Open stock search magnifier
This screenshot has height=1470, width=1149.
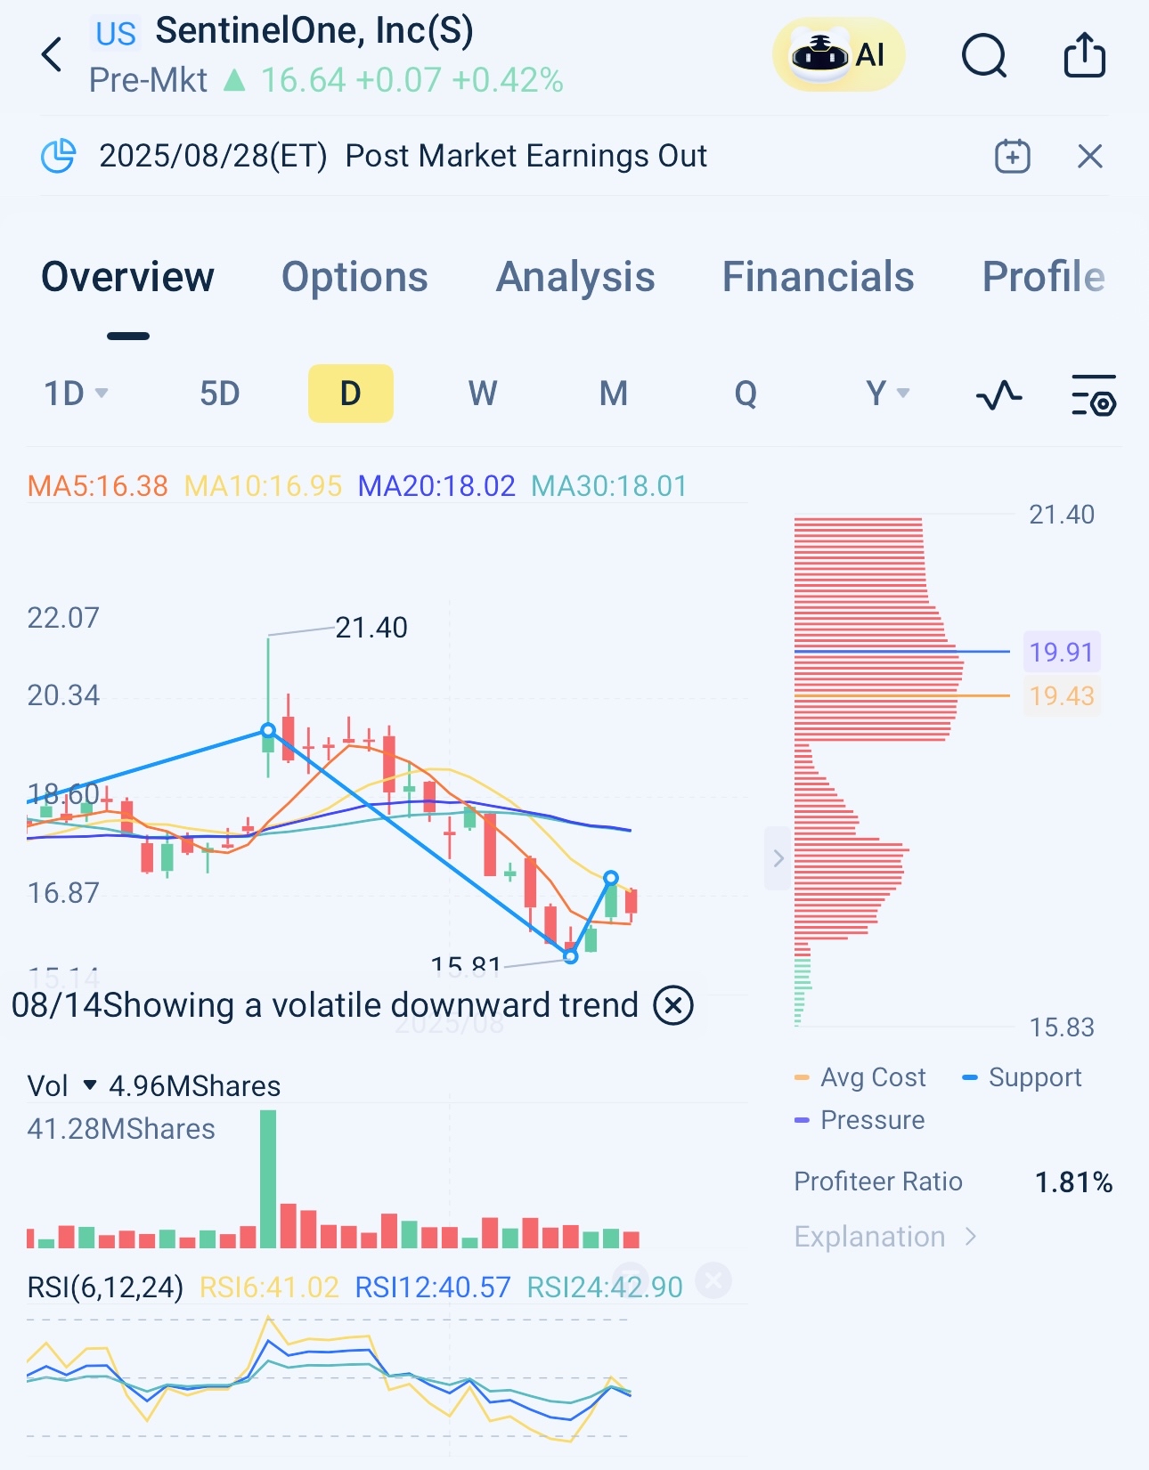tap(984, 56)
